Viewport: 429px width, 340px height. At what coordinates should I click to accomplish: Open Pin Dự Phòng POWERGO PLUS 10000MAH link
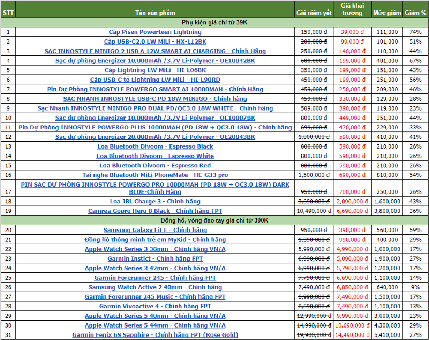(x=155, y=127)
